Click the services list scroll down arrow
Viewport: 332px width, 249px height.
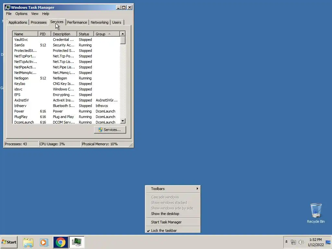(123, 121)
